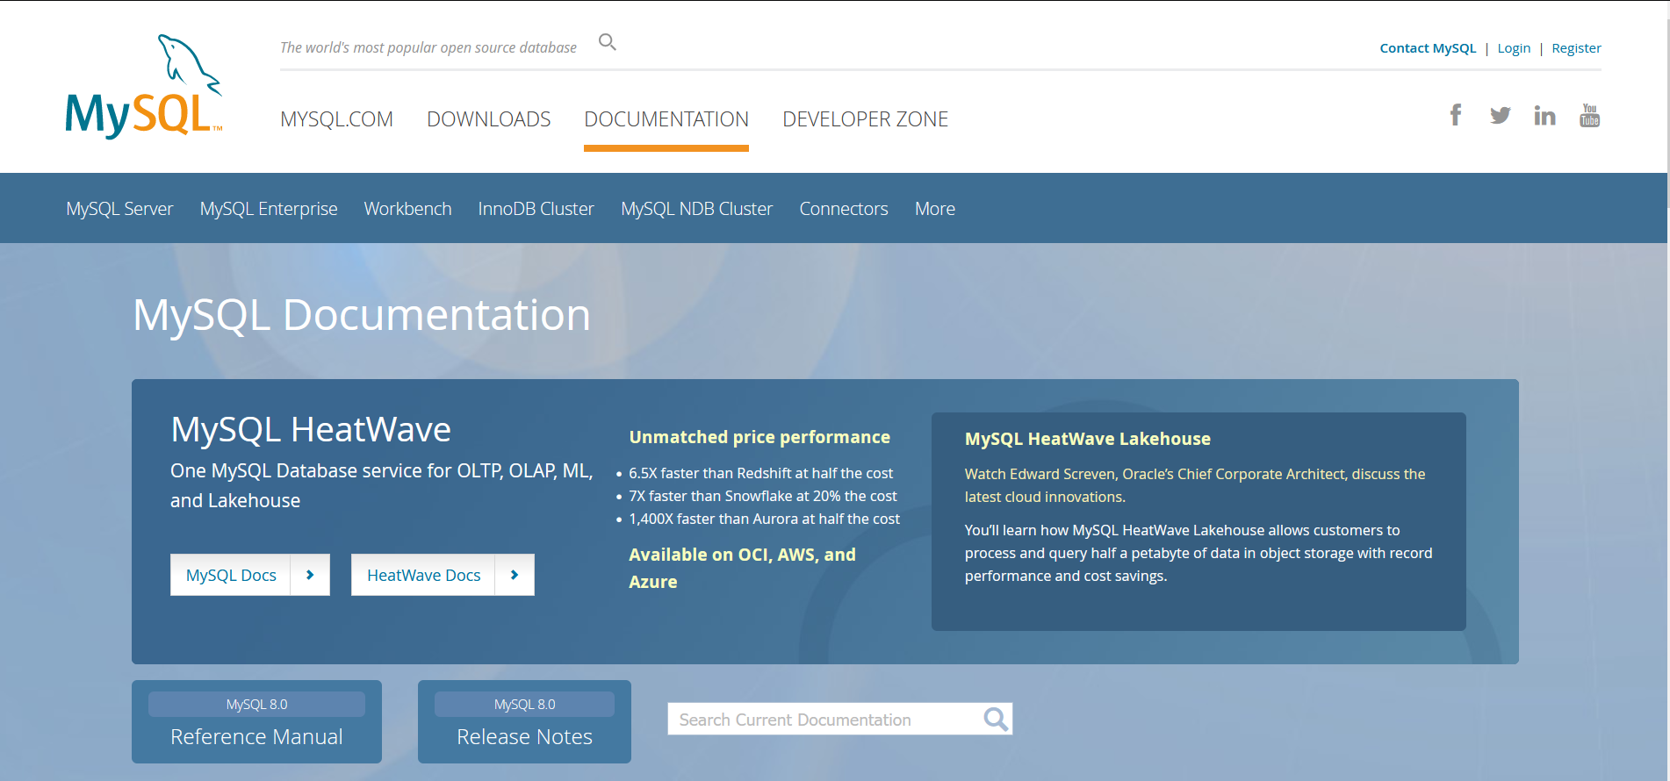Image resolution: width=1670 pixels, height=781 pixels.
Task: Click the arrow beside MySQL Docs
Action: click(x=310, y=575)
